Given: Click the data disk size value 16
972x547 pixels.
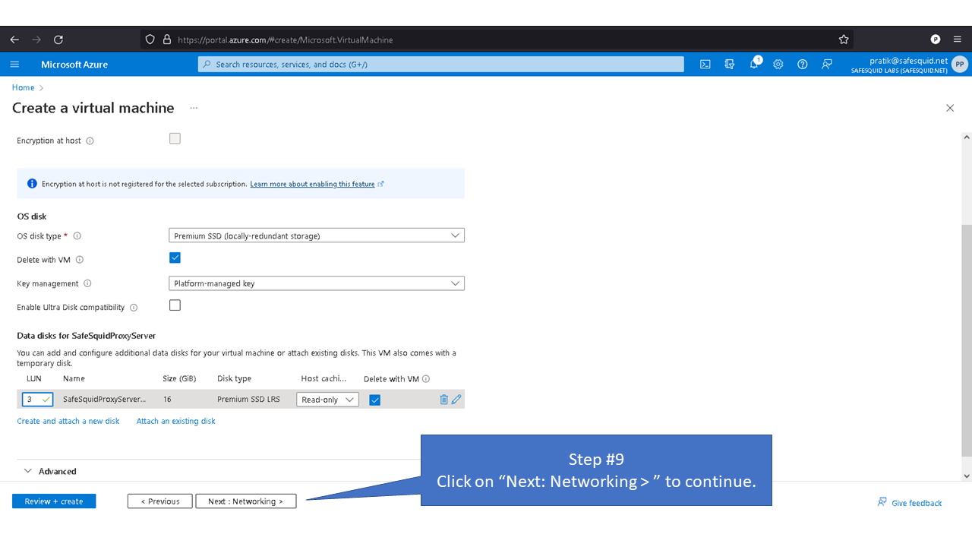Looking at the screenshot, I should pyautogui.click(x=167, y=400).
